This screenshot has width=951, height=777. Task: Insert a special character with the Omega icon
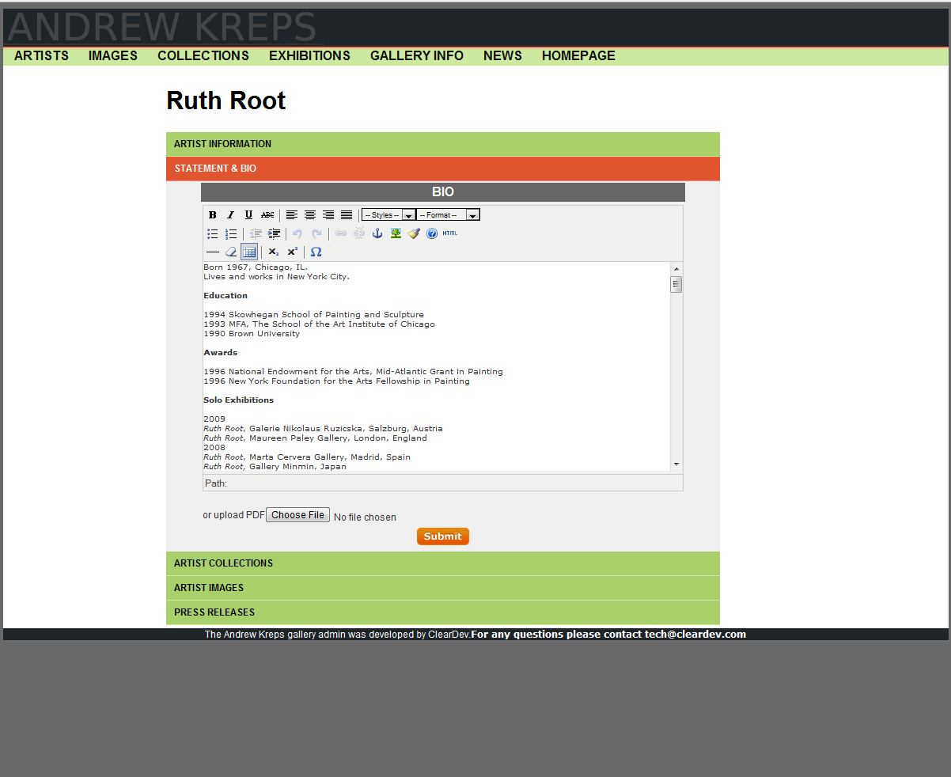tap(316, 252)
